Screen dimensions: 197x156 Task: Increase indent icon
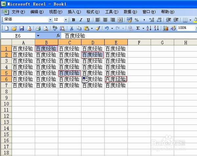[x=176, y=20]
